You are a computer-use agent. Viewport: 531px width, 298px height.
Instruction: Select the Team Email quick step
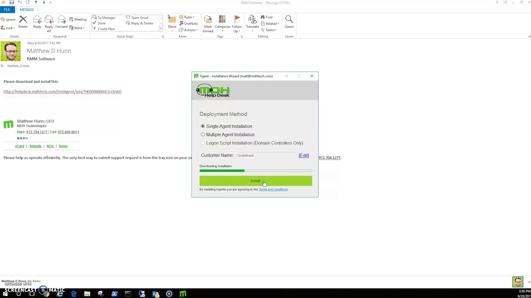pyautogui.click(x=137, y=18)
